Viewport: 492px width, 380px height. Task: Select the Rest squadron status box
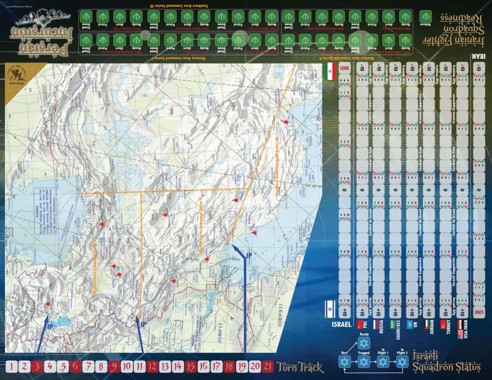345,361
